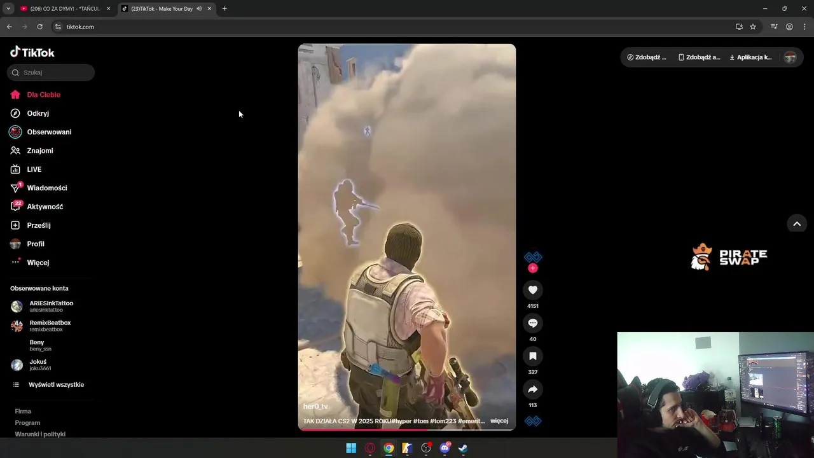
Task: Click the TikTok logo
Action: (32, 52)
